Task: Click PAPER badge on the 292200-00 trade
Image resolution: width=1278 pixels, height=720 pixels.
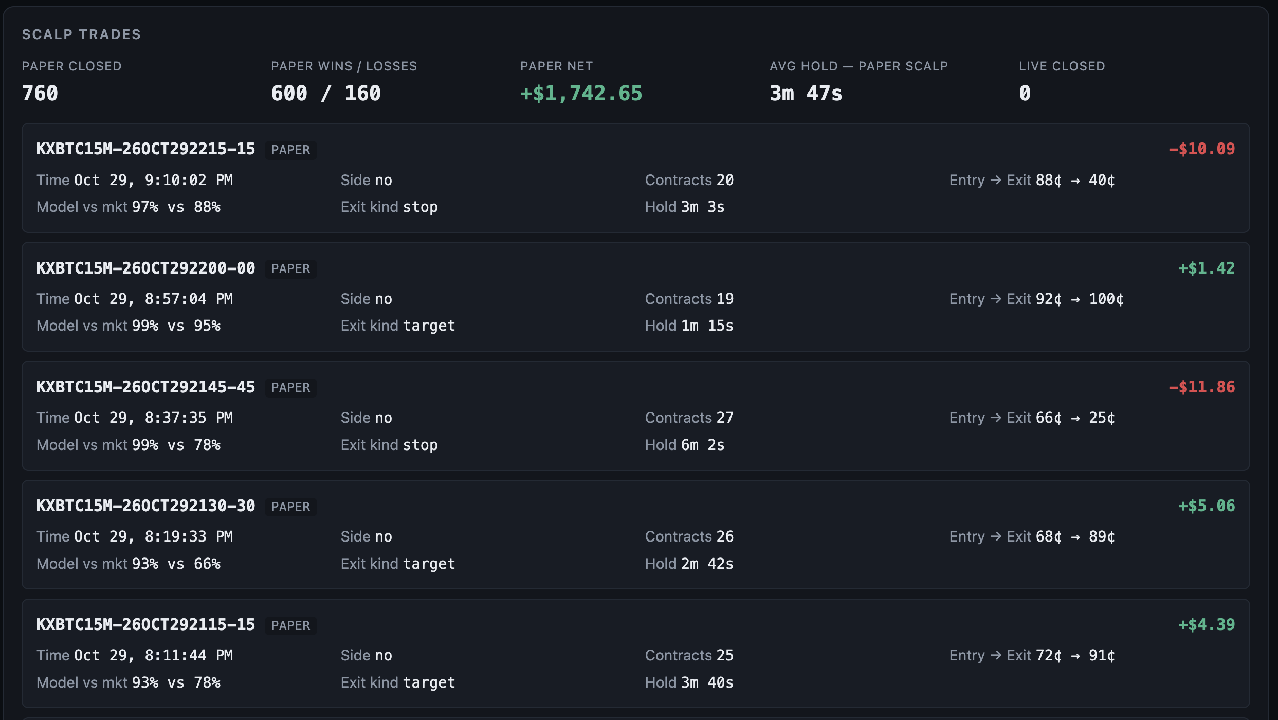Action: [291, 268]
